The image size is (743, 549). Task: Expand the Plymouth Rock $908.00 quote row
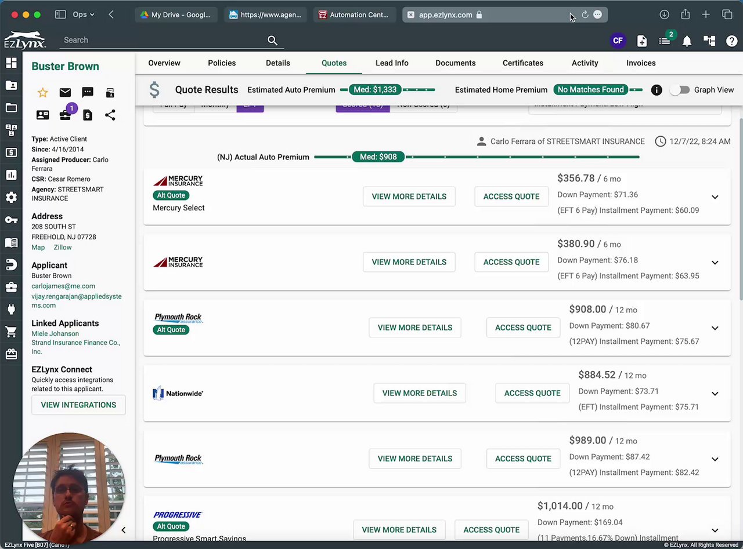pos(715,328)
